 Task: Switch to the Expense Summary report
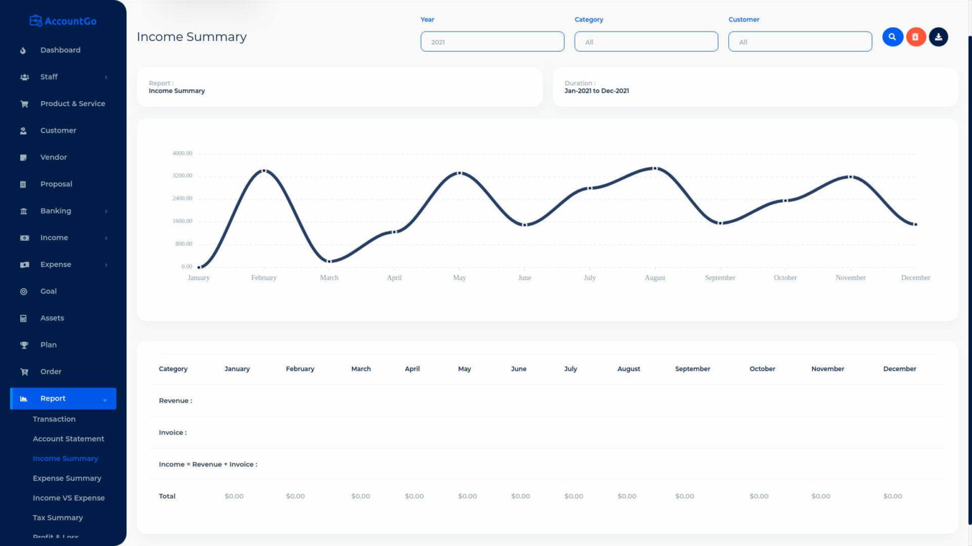click(x=67, y=478)
